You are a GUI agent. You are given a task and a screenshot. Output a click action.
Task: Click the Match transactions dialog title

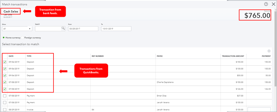click(15, 4)
